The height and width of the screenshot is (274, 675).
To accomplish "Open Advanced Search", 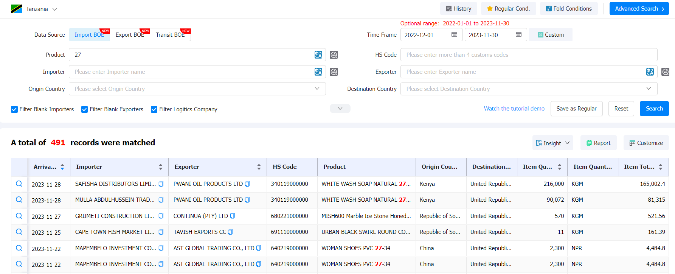I will tap(639, 9).
